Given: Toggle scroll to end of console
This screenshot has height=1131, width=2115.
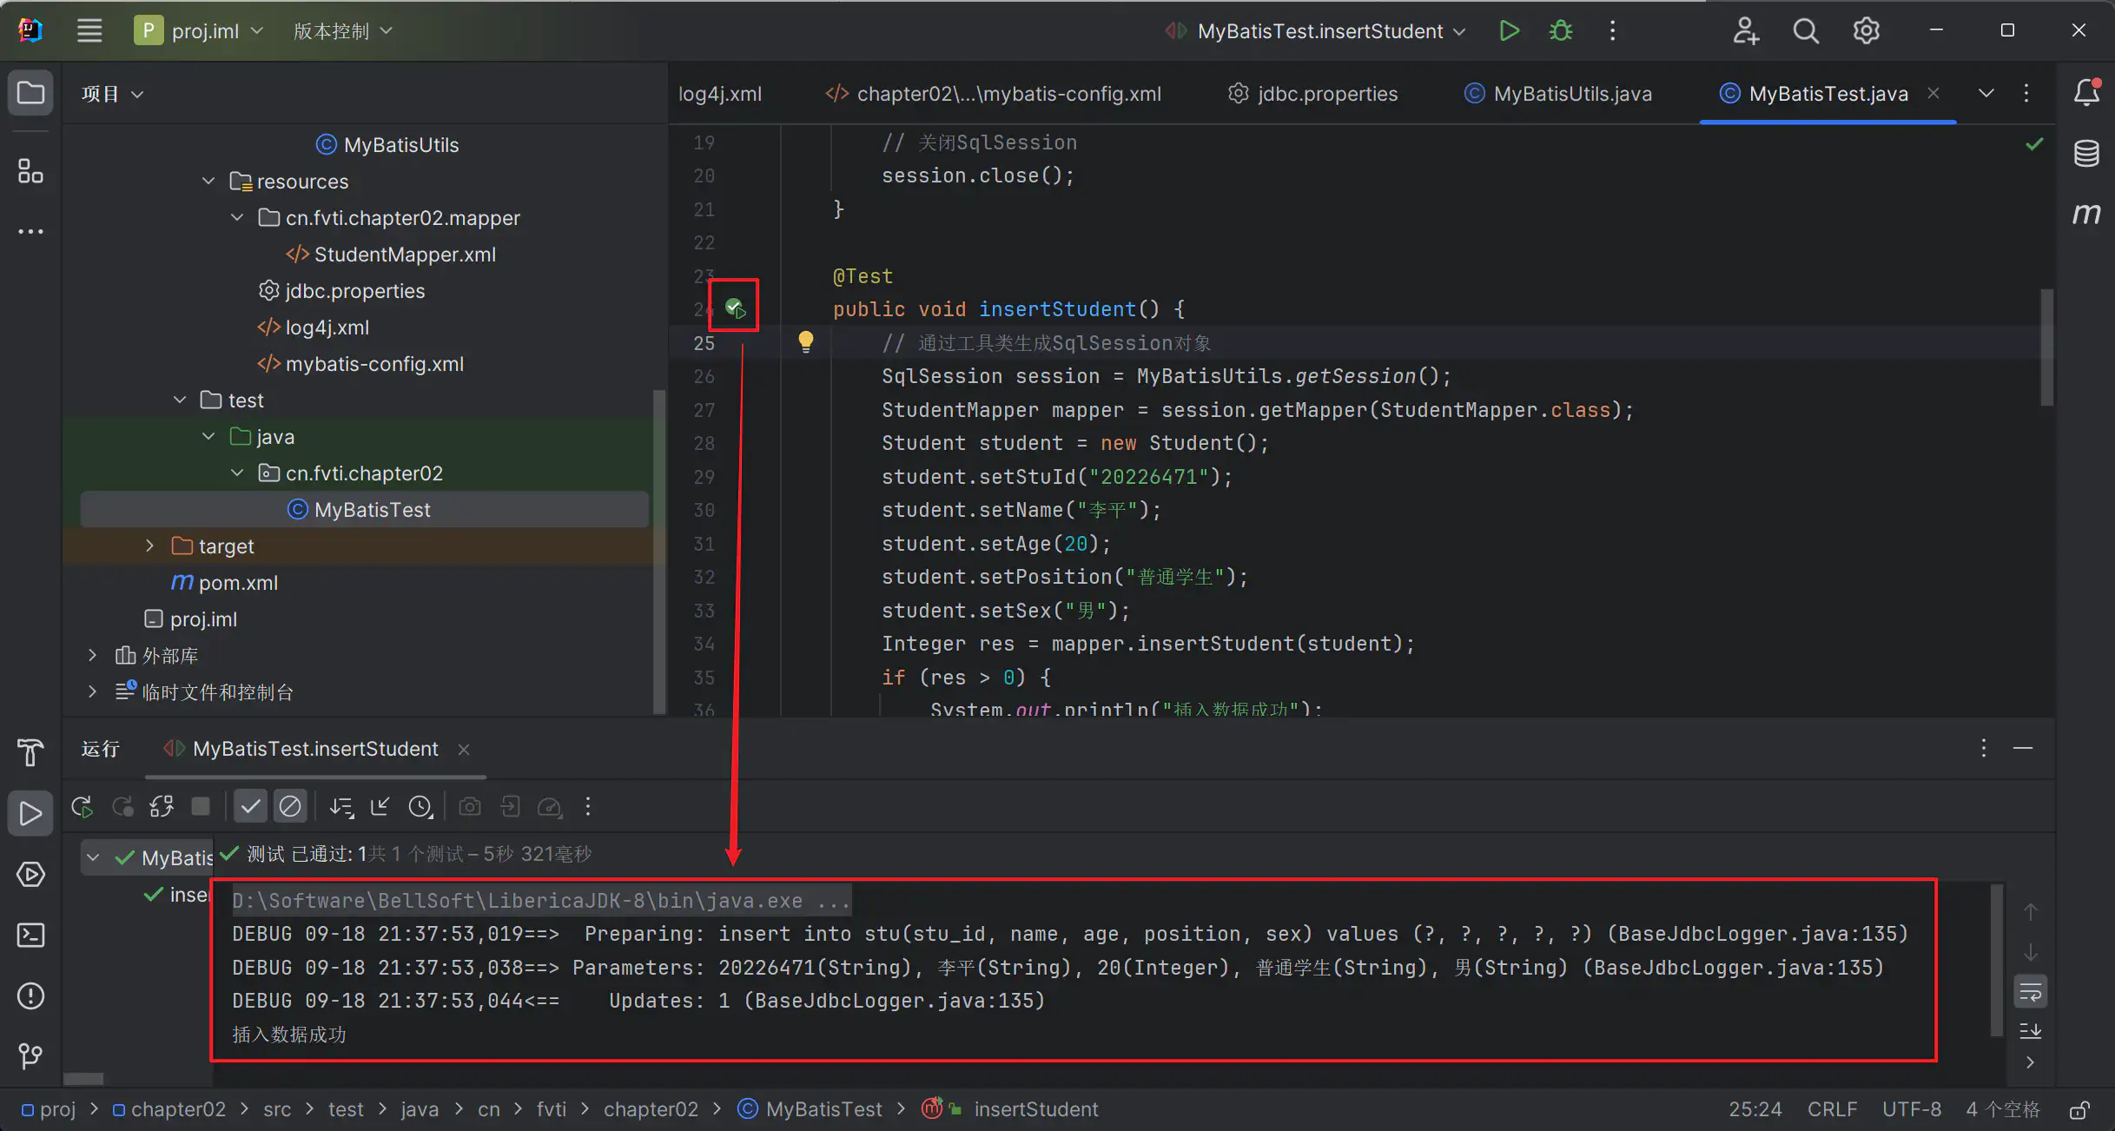Looking at the screenshot, I should (x=2030, y=1031).
